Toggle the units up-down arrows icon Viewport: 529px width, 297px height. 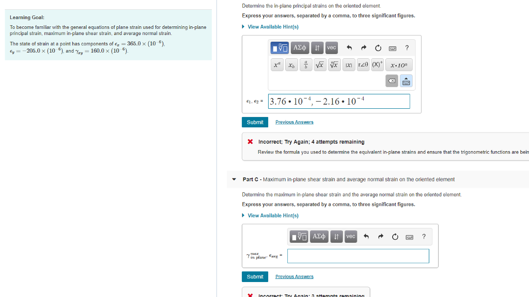click(x=318, y=47)
